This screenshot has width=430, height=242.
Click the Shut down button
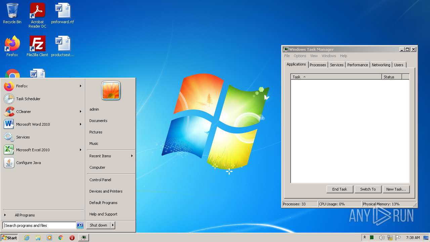click(98, 225)
